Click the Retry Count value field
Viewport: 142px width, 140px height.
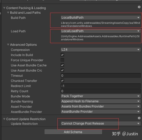click(x=101, y=91)
